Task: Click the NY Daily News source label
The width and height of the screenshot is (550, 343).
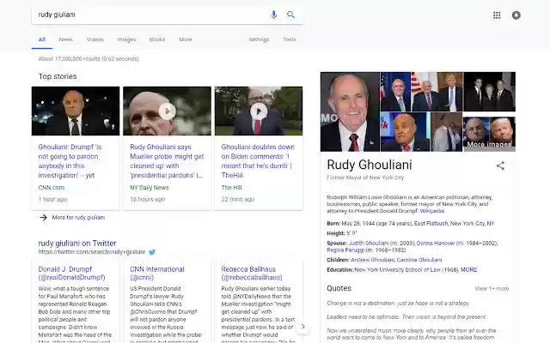Action: tap(149, 188)
